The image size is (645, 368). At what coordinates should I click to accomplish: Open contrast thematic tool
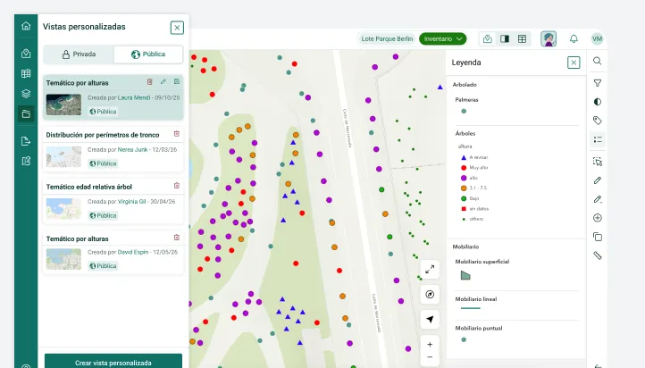pyautogui.click(x=598, y=102)
